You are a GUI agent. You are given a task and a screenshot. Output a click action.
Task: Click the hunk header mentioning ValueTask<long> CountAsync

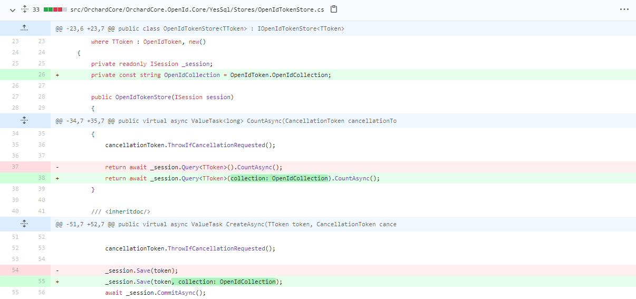coord(226,121)
